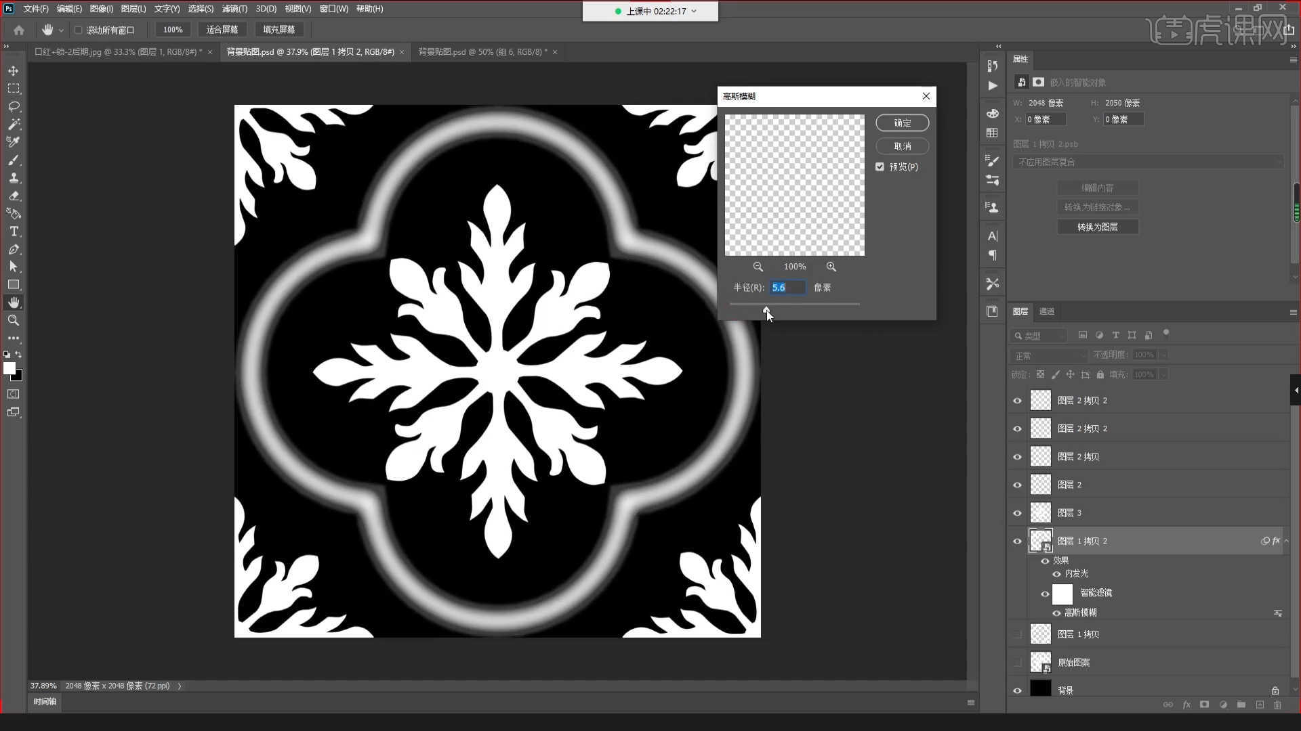Open the status bar info arrow

point(180,686)
